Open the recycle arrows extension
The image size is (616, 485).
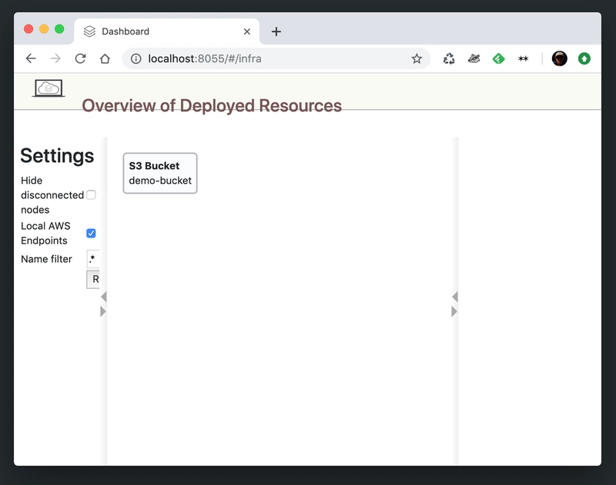pos(449,59)
